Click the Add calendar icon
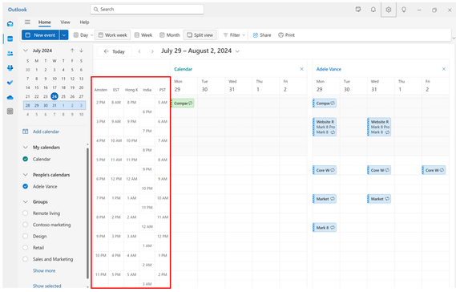The height and width of the screenshot is (292, 456). pos(26,132)
